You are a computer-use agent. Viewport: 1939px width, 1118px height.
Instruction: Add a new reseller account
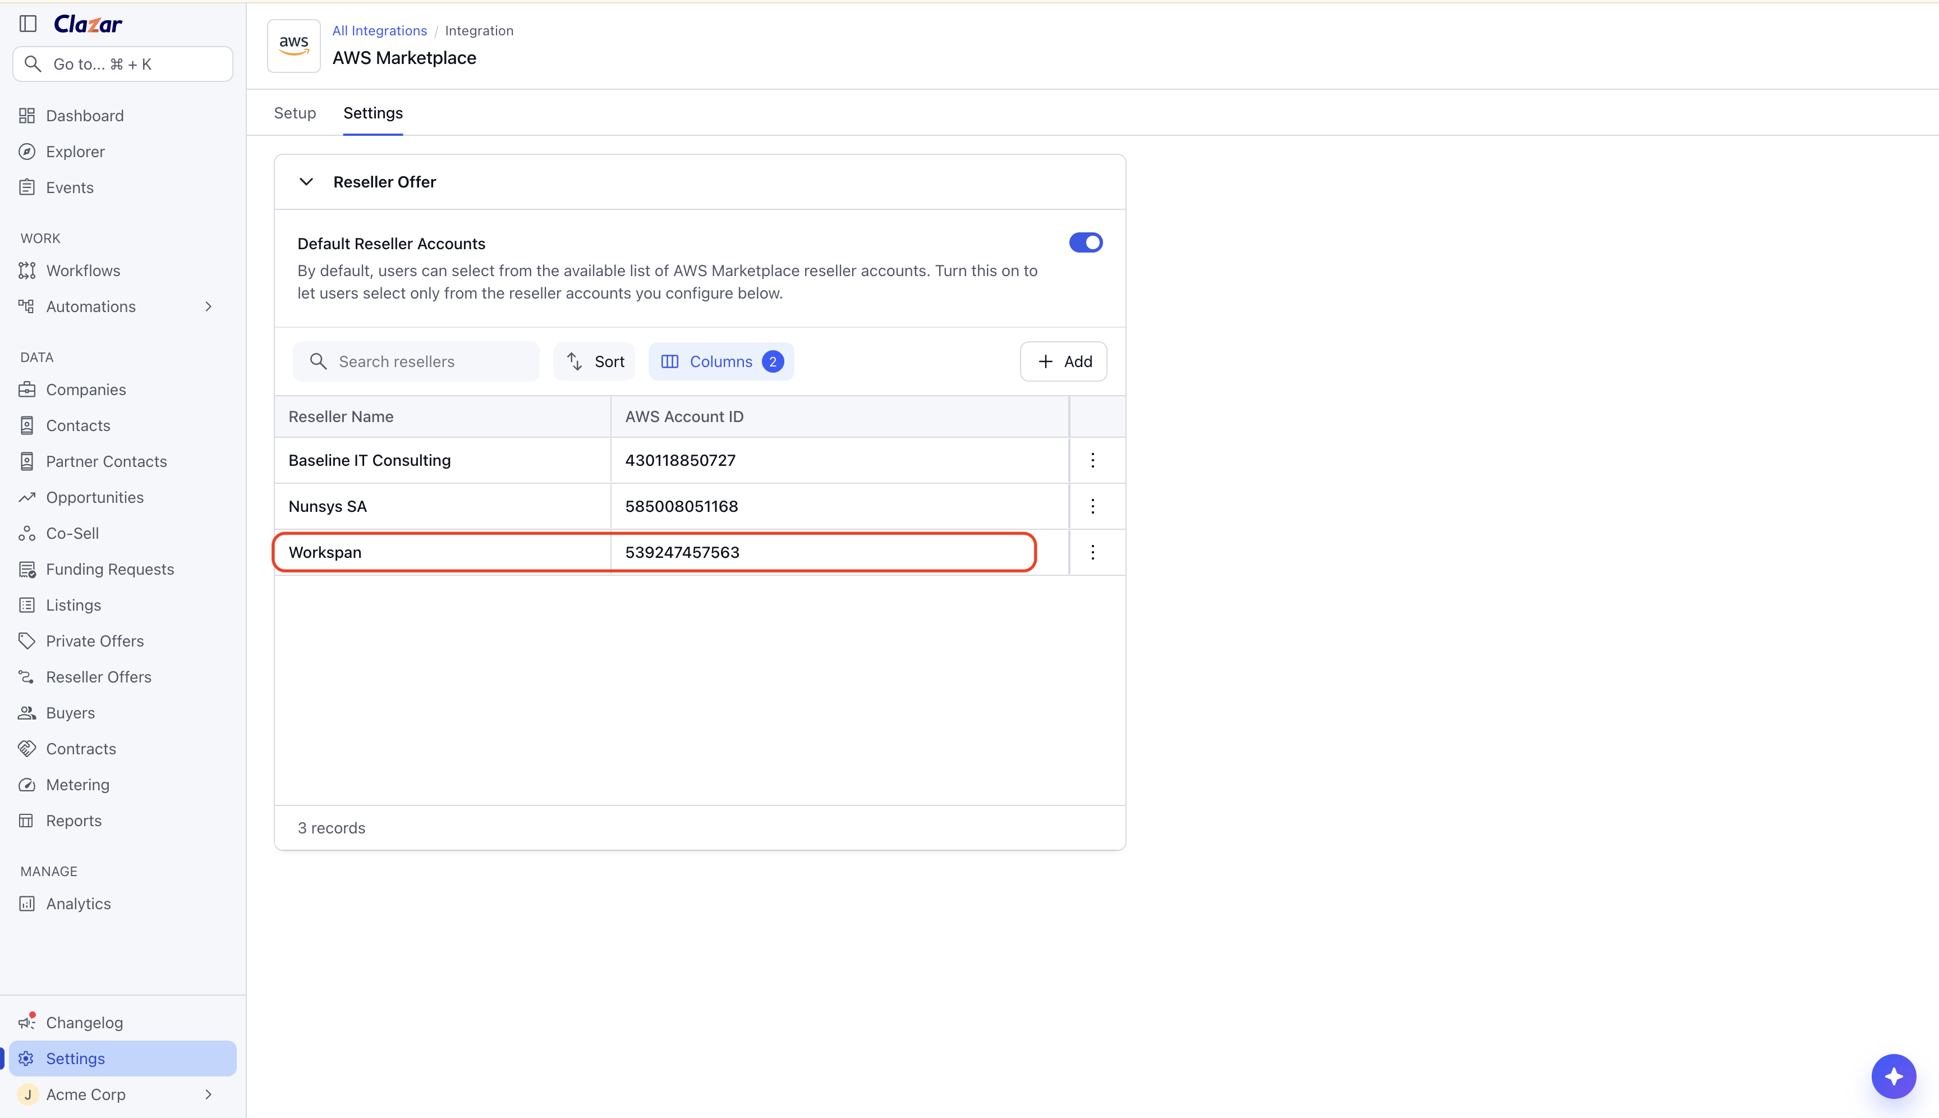pos(1063,361)
